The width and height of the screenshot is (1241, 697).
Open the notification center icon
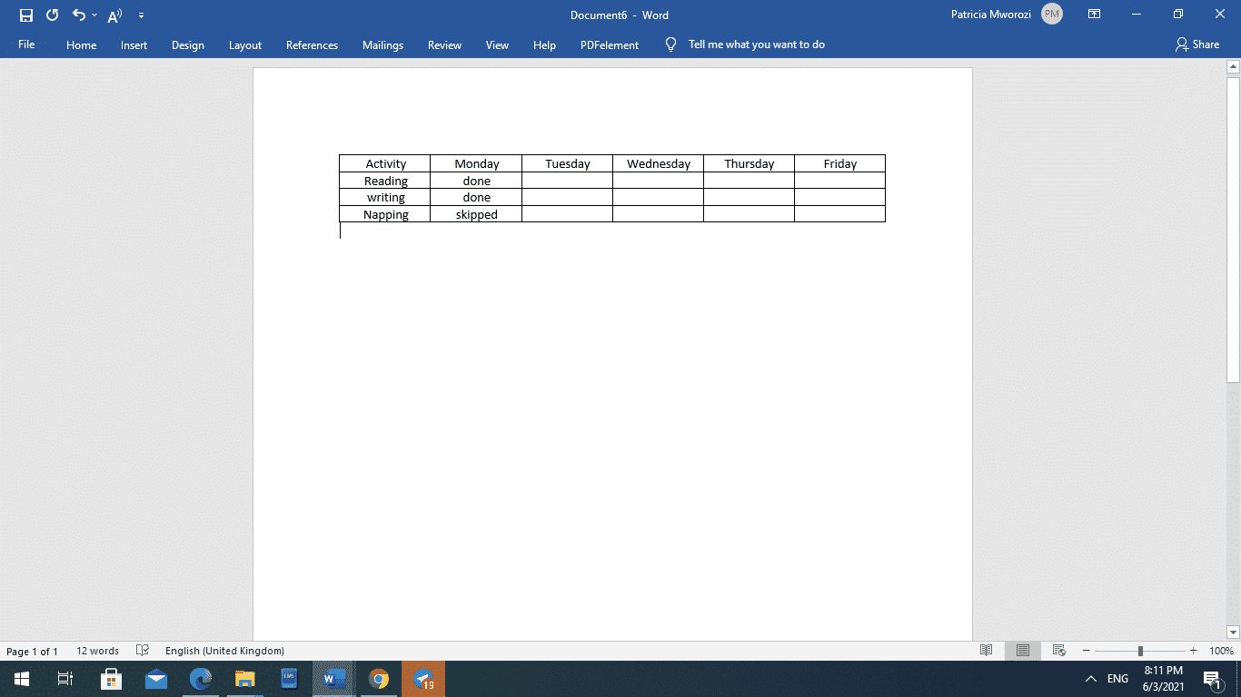click(x=1211, y=679)
